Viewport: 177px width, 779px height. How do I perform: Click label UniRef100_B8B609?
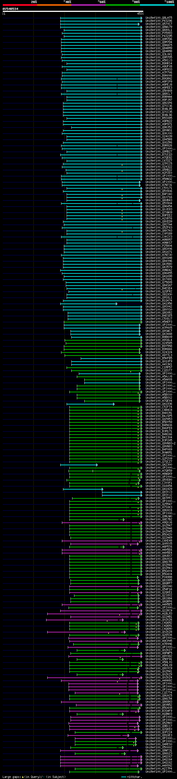[159, 337]
